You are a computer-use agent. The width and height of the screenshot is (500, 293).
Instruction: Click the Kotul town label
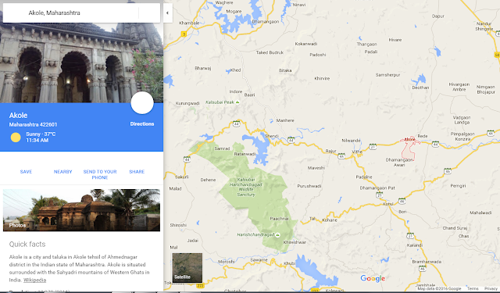[x=387, y=204]
